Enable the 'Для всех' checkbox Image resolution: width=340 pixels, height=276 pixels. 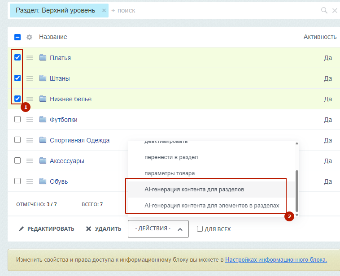pyautogui.click(x=200, y=229)
